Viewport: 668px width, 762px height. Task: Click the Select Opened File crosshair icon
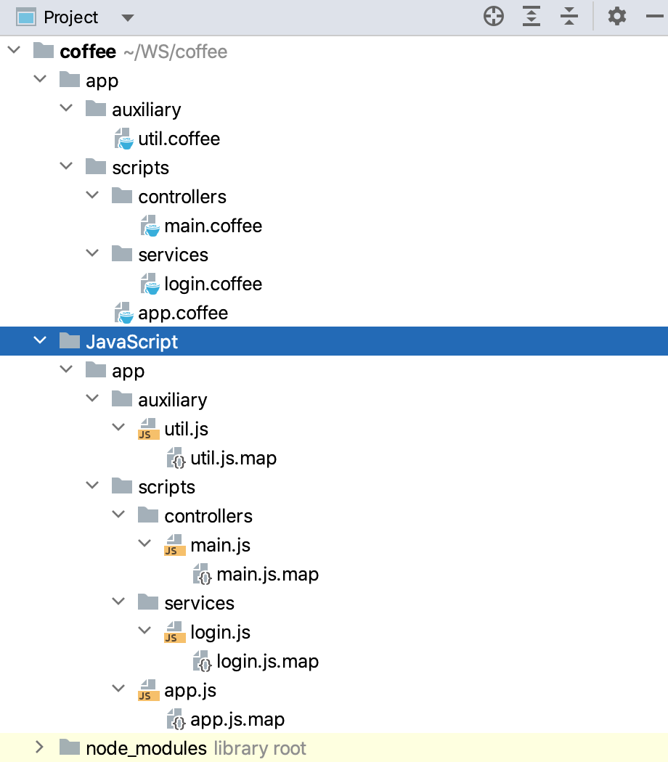coord(493,16)
